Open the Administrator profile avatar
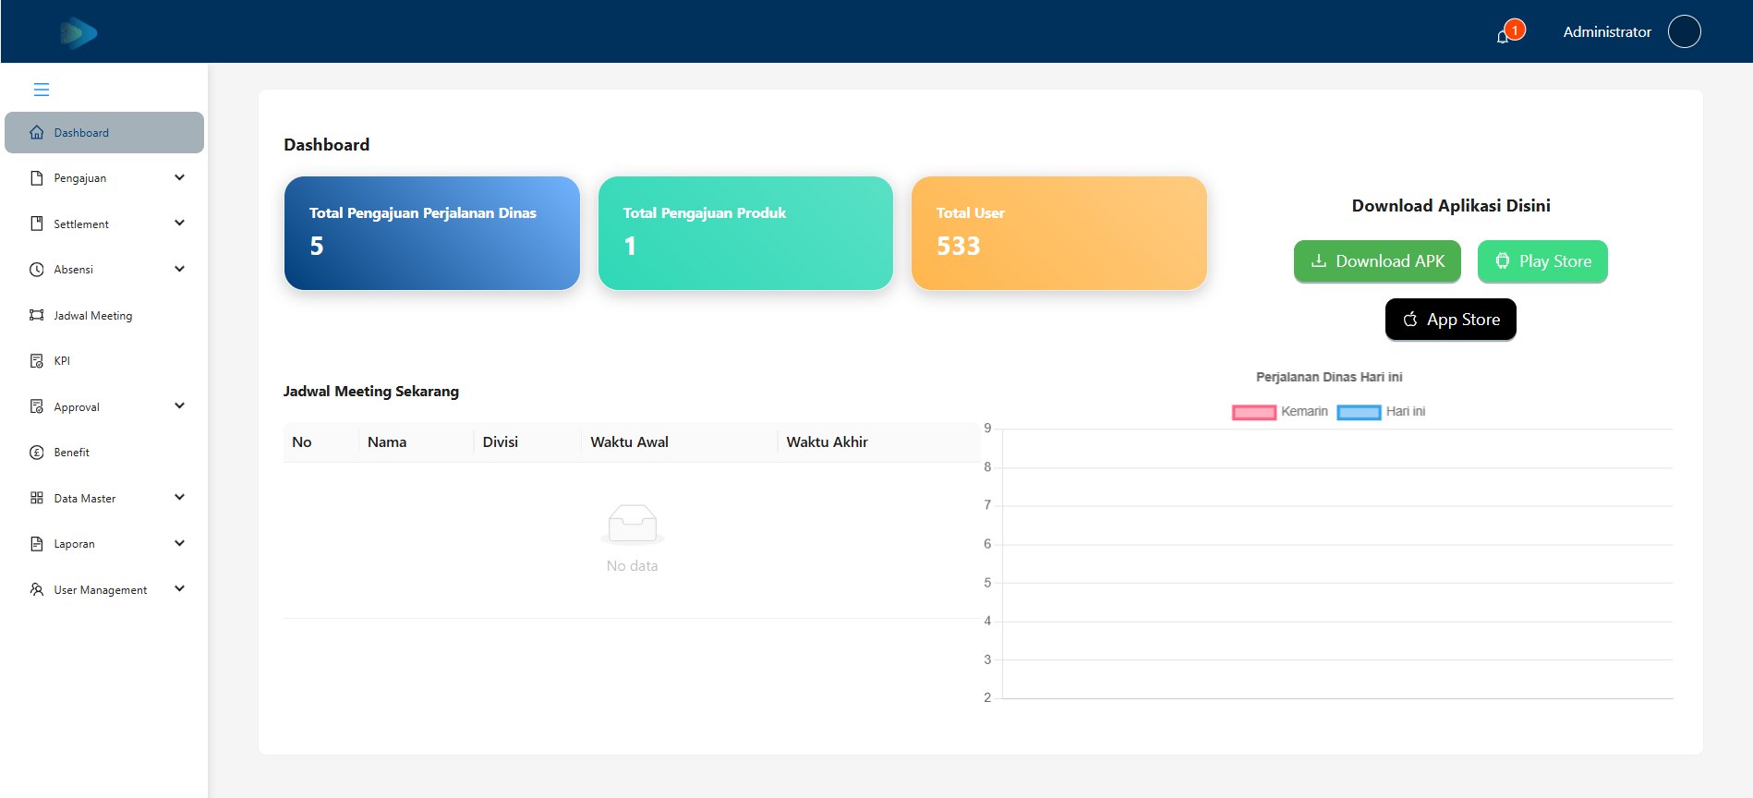The height and width of the screenshot is (798, 1753). pyautogui.click(x=1684, y=31)
